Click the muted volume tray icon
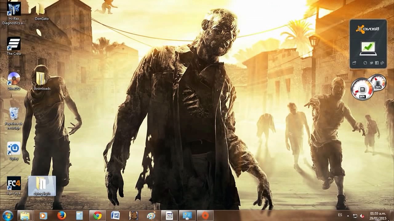Screen dimensions: 394x221 click(362, 216)
